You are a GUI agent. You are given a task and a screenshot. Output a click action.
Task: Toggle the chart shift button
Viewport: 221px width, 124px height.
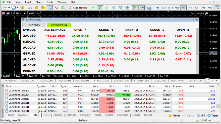pyautogui.click(x=141, y=8)
